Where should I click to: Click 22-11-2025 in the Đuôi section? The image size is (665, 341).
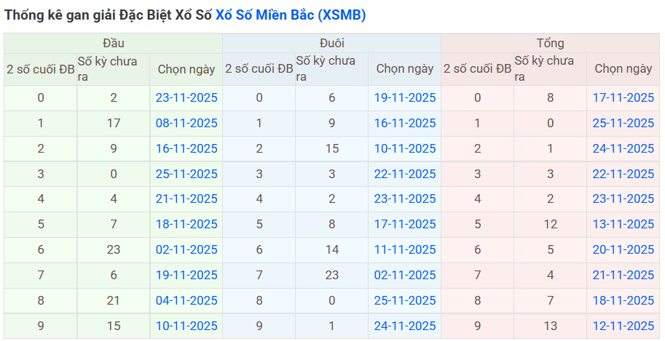coord(405,174)
